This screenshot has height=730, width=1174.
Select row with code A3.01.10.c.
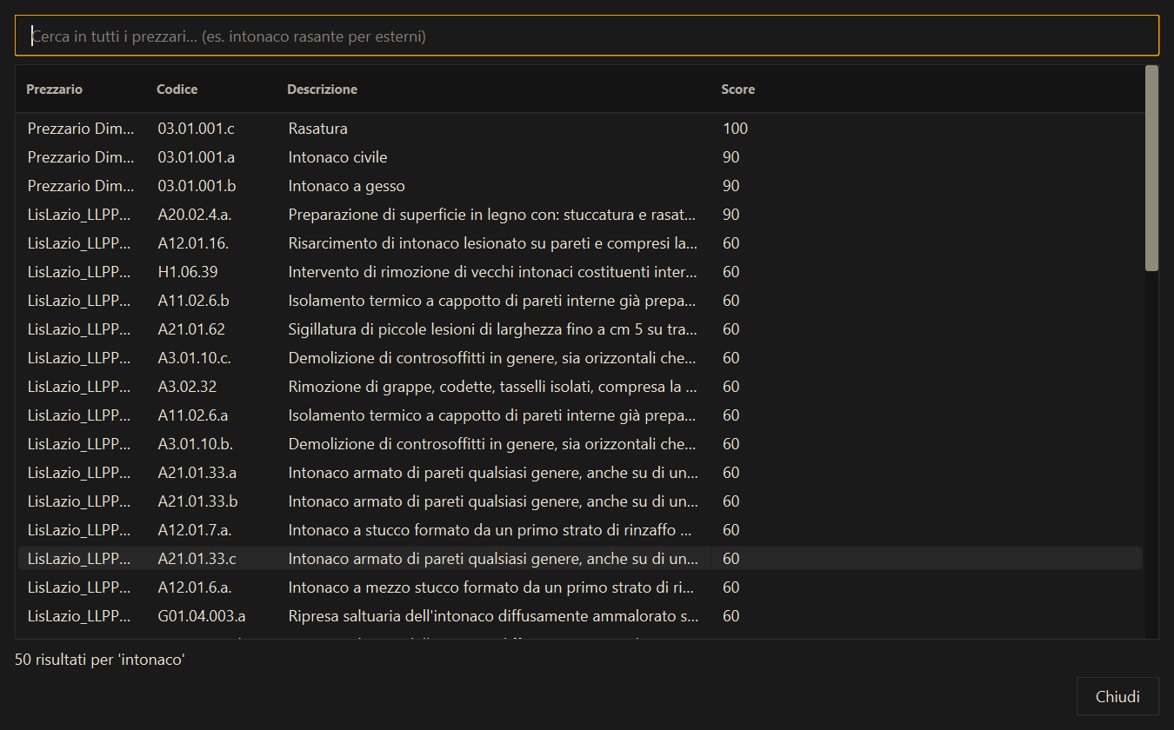tap(580, 358)
